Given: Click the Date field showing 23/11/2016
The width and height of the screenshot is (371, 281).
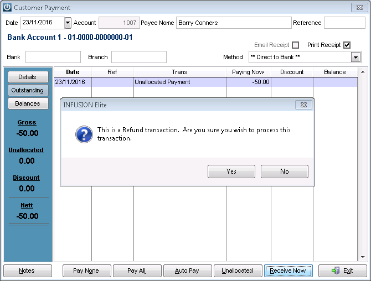Looking at the screenshot, I should click(x=43, y=23).
